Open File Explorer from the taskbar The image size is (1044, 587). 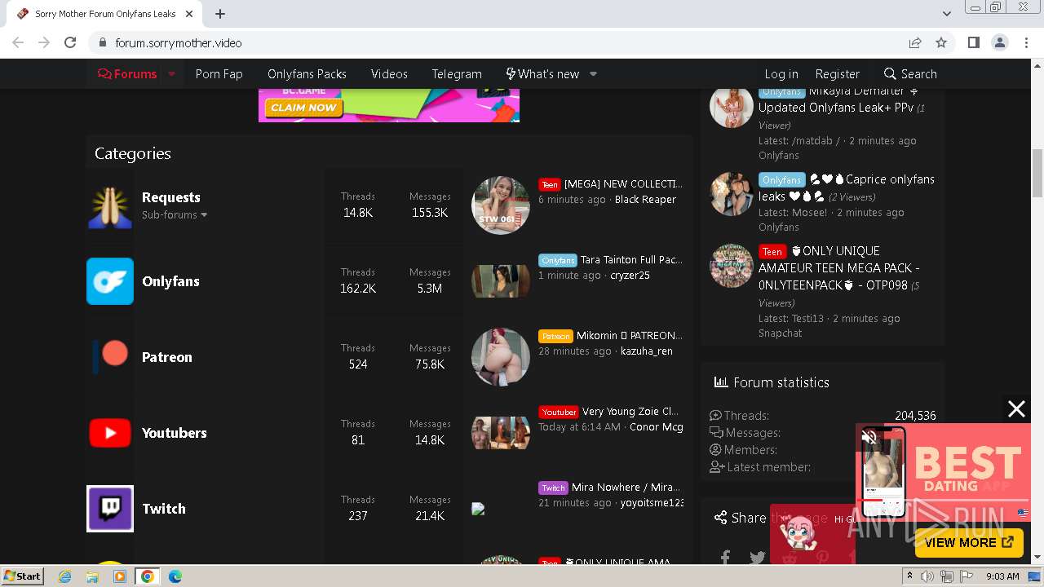point(92,576)
